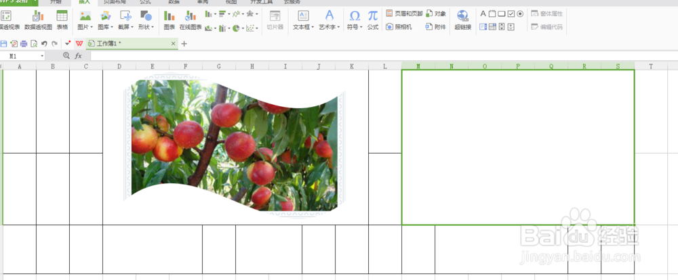Insert a checkbox form control
Viewport: 678px width, 280px height.
click(x=511, y=14)
